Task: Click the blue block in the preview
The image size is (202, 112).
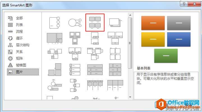Action: [x=179, y=39]
